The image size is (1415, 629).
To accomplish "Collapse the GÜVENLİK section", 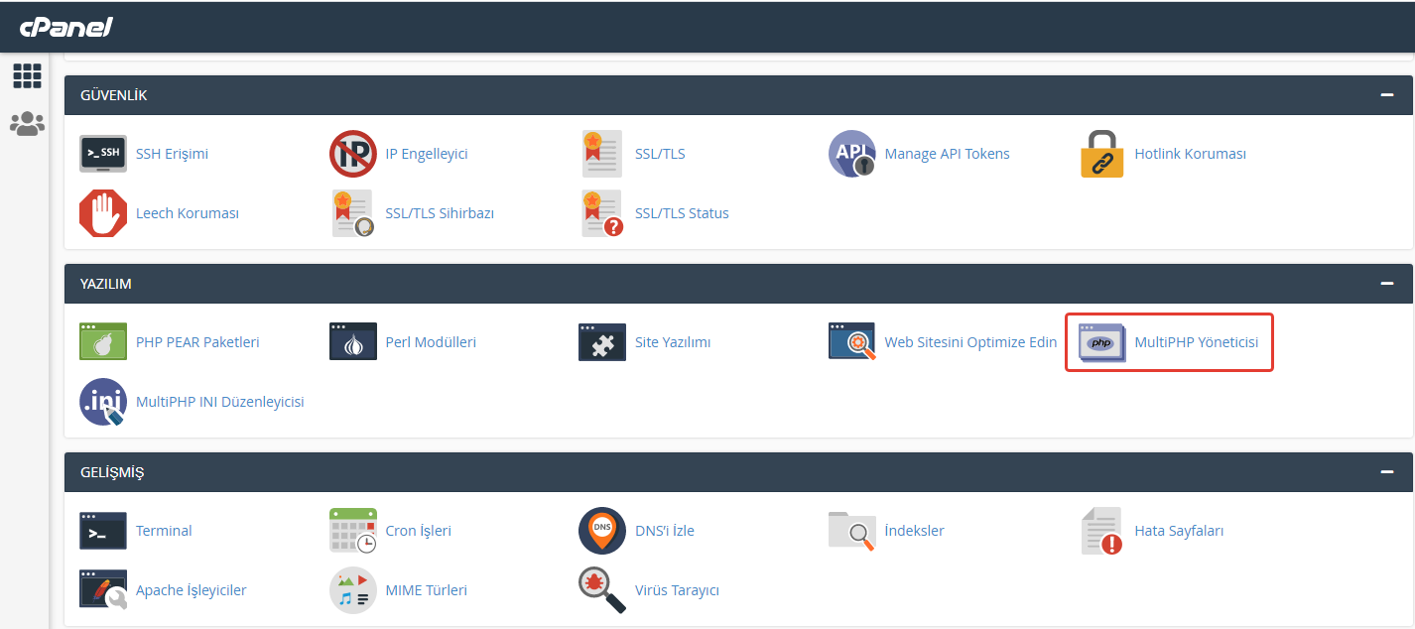I will [1386, 95].
